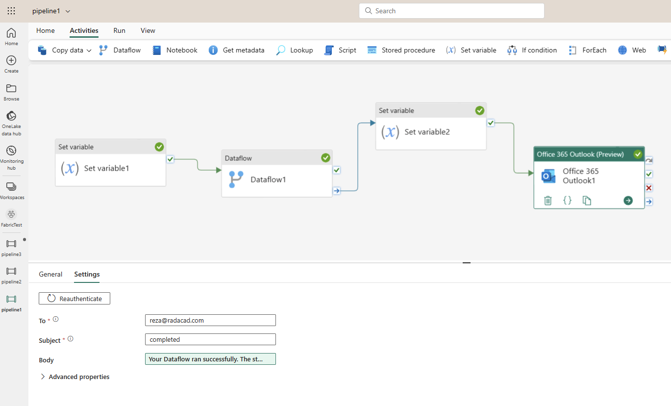Viewport: 671px width, 406px height.
Task: Open code view with the curly braces icon
Action: tap(567, 200)
